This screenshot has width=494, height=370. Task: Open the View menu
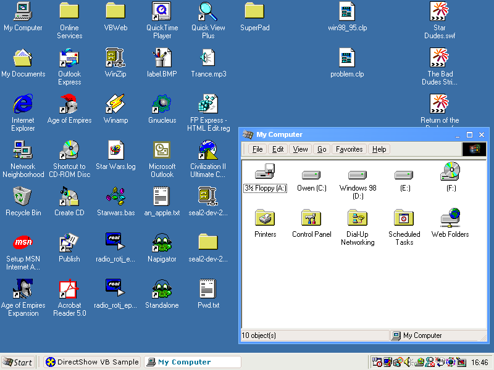tap(300, 149)
